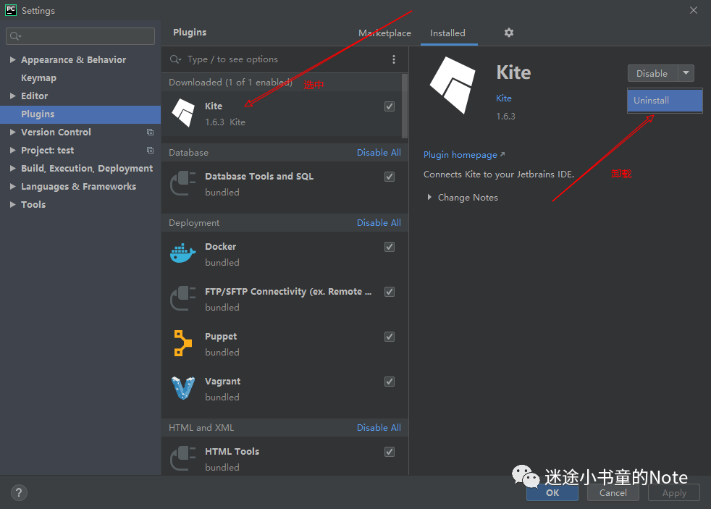
Task: Click the Kite vendor link under the title
Action: (504, 98)
